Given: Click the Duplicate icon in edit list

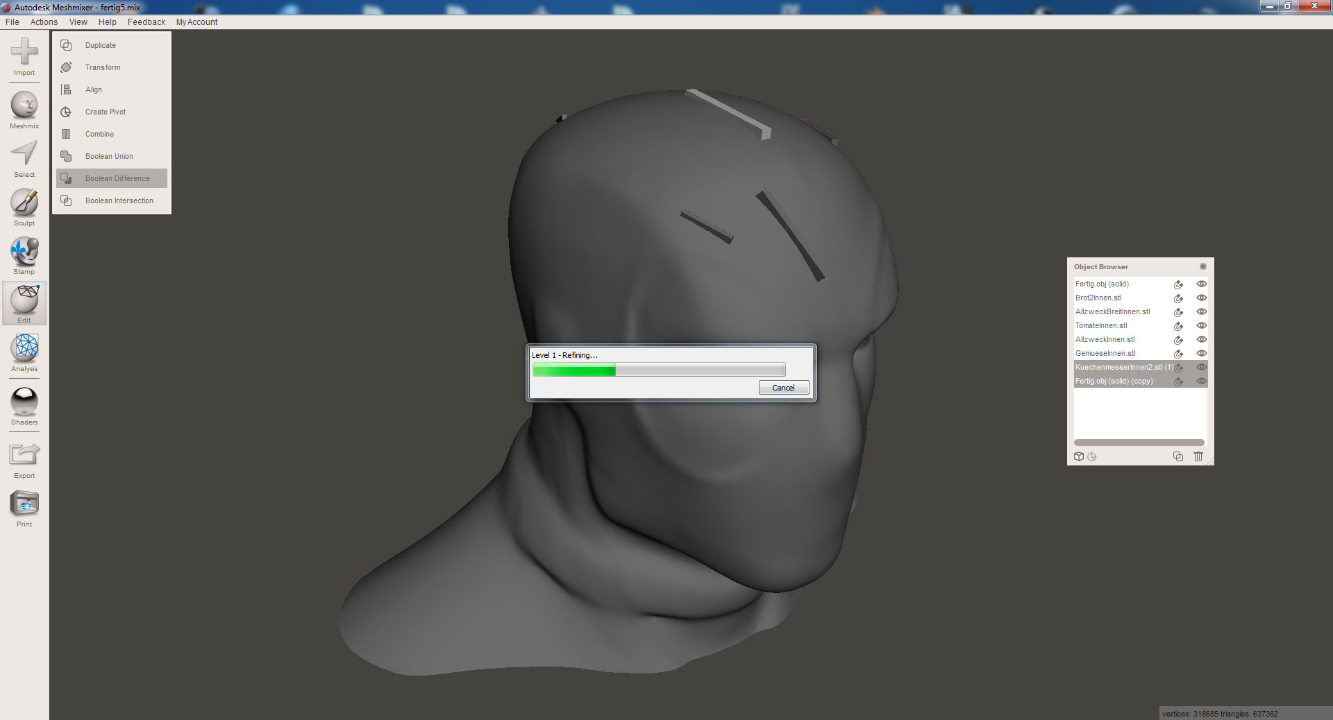Looking at the screenshot, I should tap(66, 45).
